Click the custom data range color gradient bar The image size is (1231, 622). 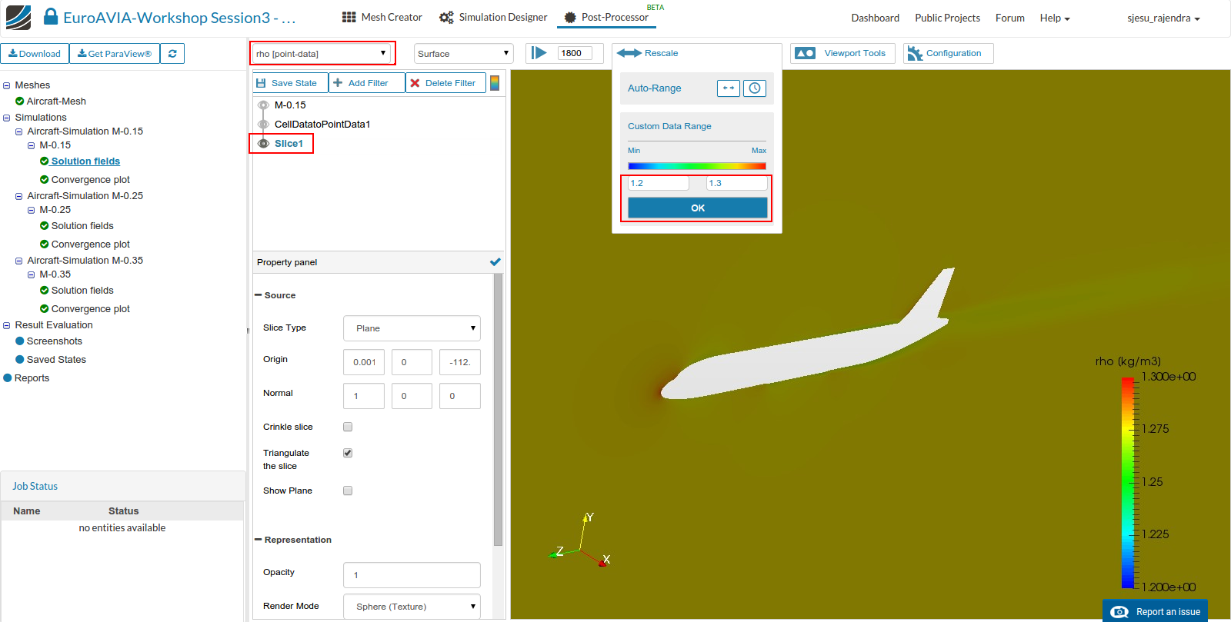tap(697, 166)
